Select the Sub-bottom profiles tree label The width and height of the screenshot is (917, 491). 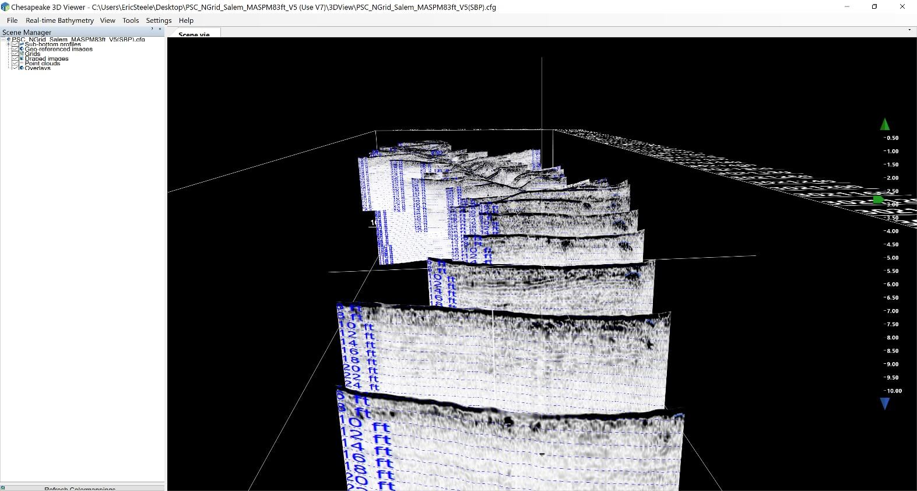(x=52, y=44)
